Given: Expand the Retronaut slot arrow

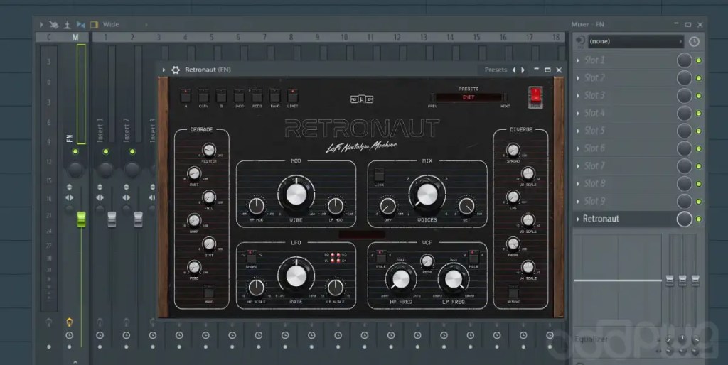Looking at the screenshot, I should click(578, 219).
